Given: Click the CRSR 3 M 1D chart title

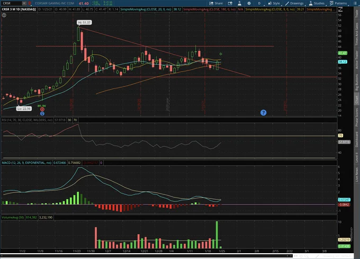Looking at the screenshot, I should pos(19,10).
